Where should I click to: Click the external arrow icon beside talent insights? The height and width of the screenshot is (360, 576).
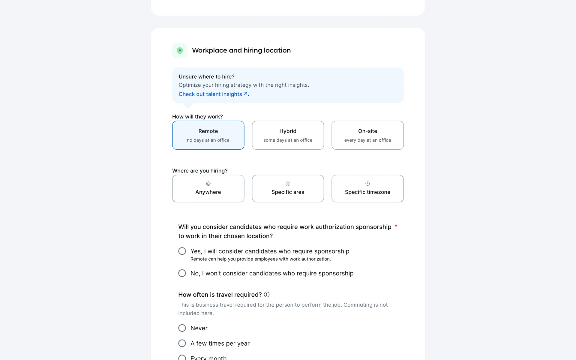[245, 94]
